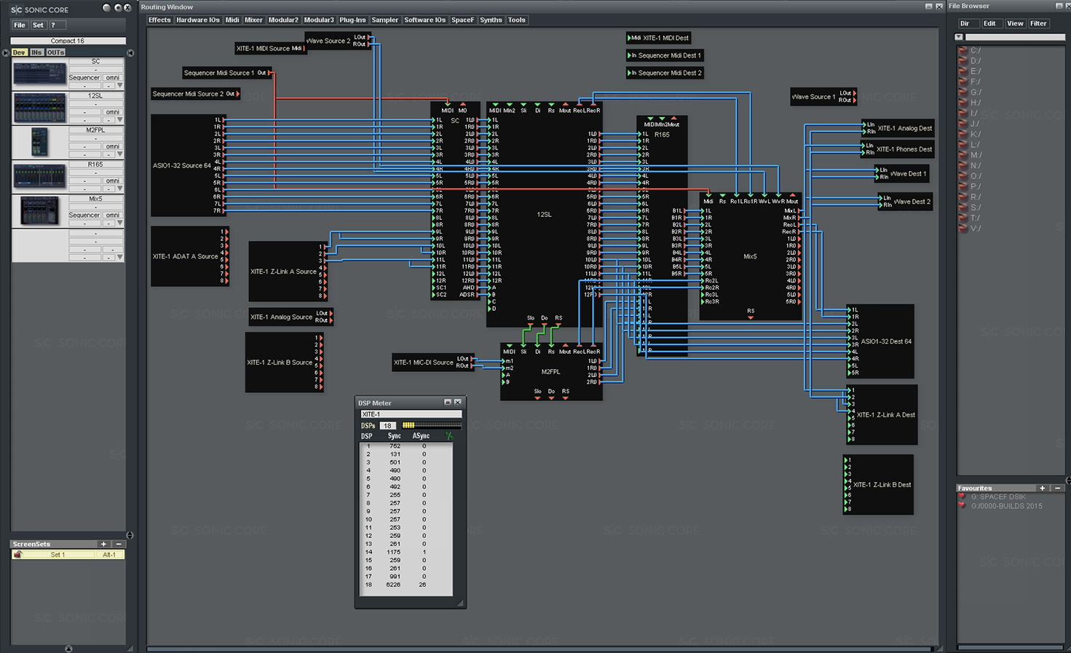This screenshot has height=653, width=1071.
Task: Click the File Browser path field
Action: coord(1015,37)
